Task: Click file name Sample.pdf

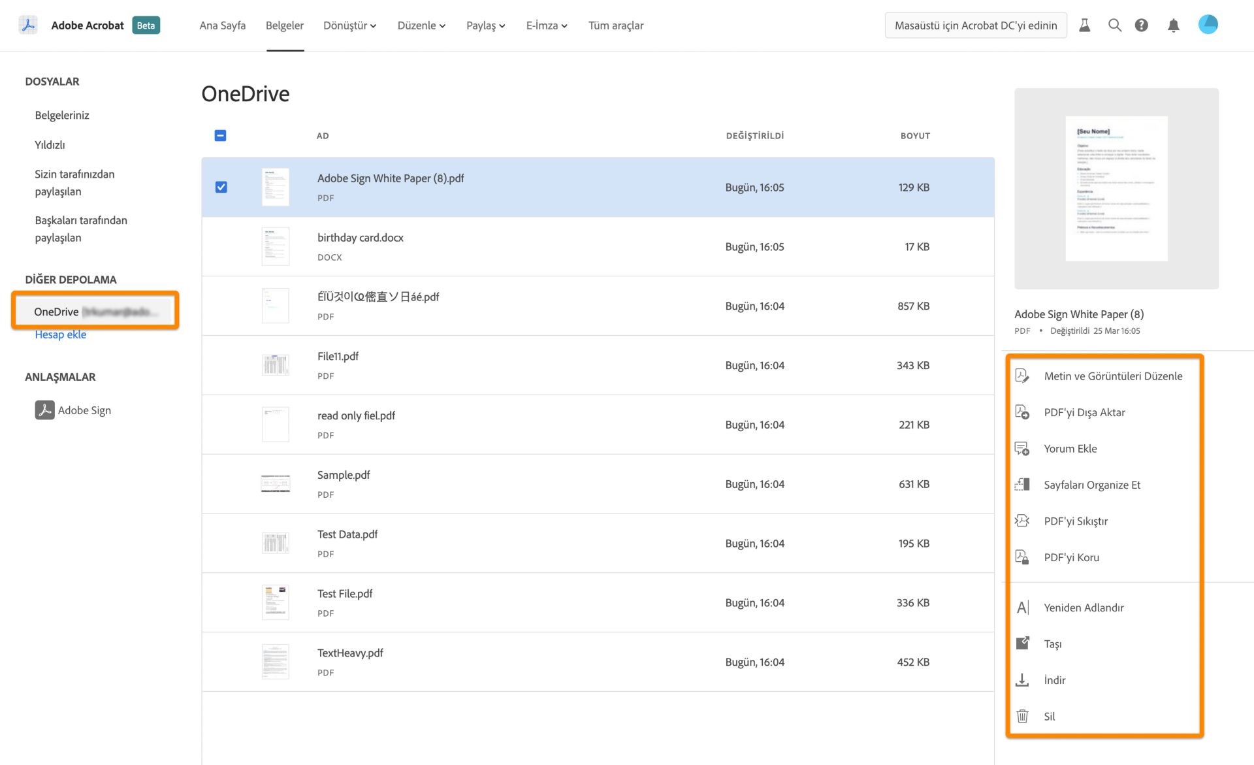Action: (344, 475)
